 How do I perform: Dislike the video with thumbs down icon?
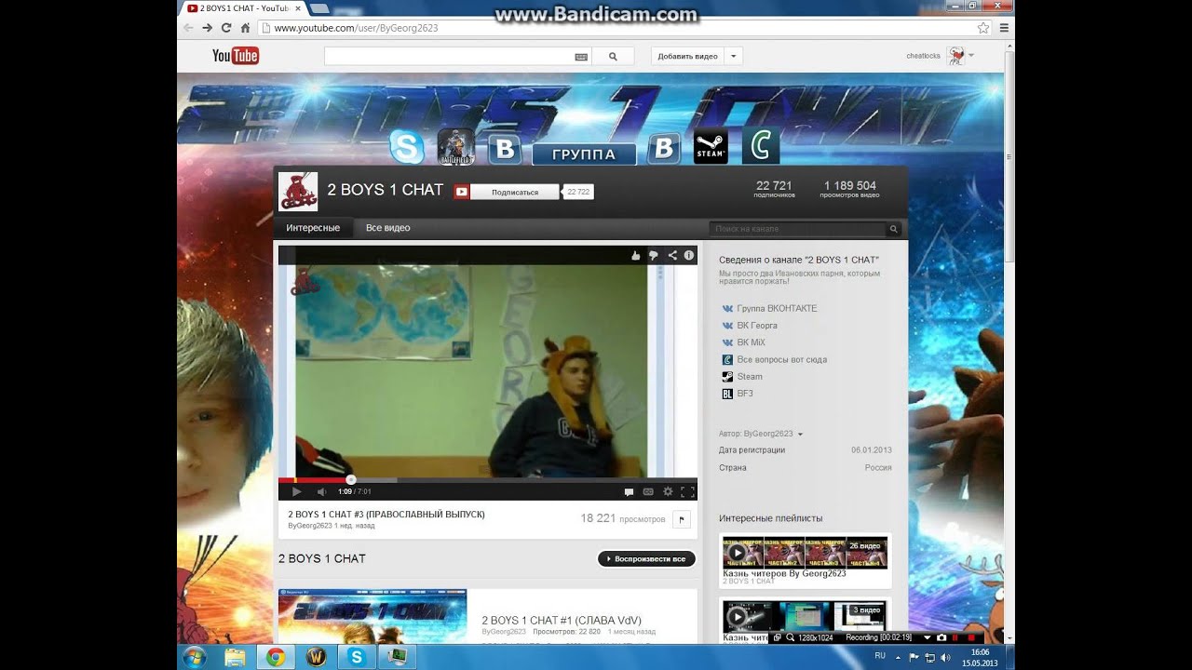coord(654,255)
